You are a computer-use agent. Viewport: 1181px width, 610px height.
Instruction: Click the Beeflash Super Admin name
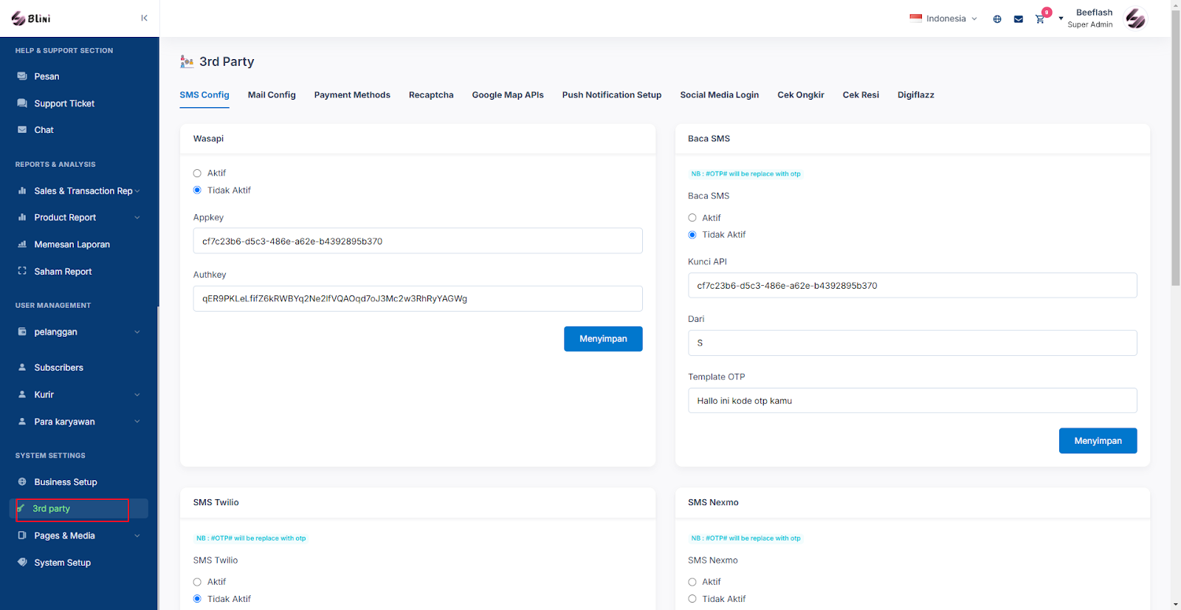(x=1090, y=18)
